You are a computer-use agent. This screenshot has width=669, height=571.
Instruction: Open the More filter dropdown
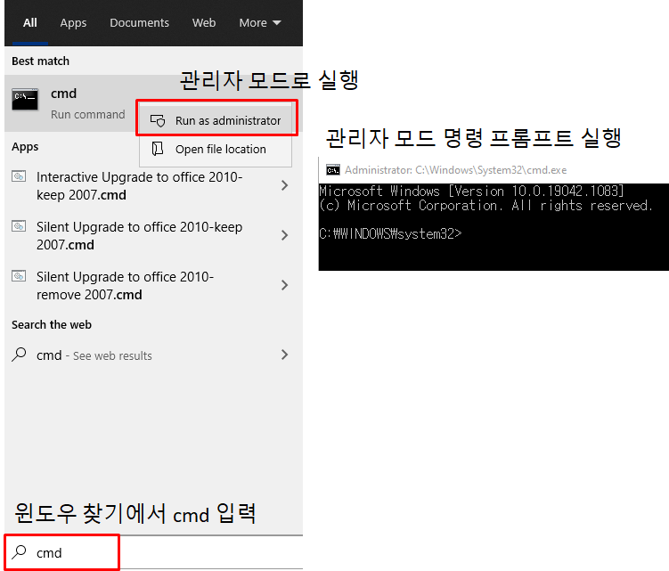tap(260, 22)
